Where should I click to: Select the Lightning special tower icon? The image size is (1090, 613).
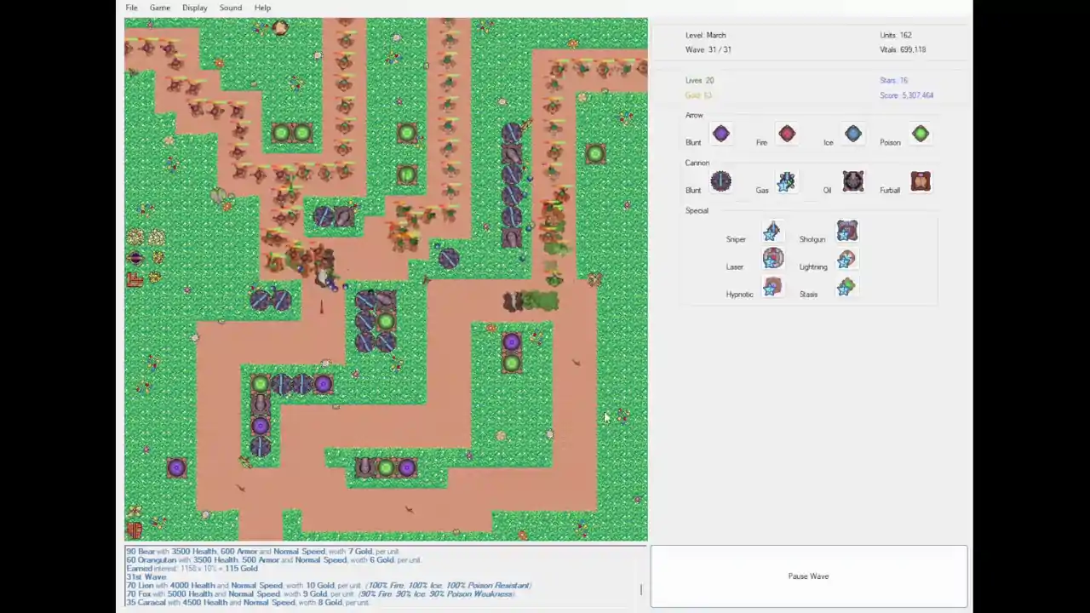846,260
